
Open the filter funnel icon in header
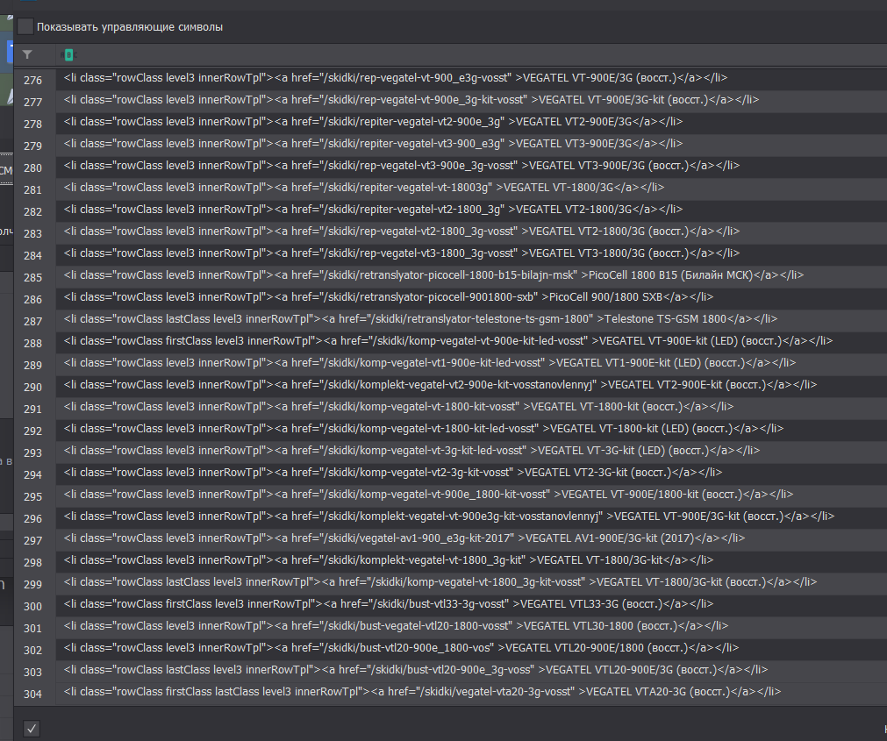(27, 54)
